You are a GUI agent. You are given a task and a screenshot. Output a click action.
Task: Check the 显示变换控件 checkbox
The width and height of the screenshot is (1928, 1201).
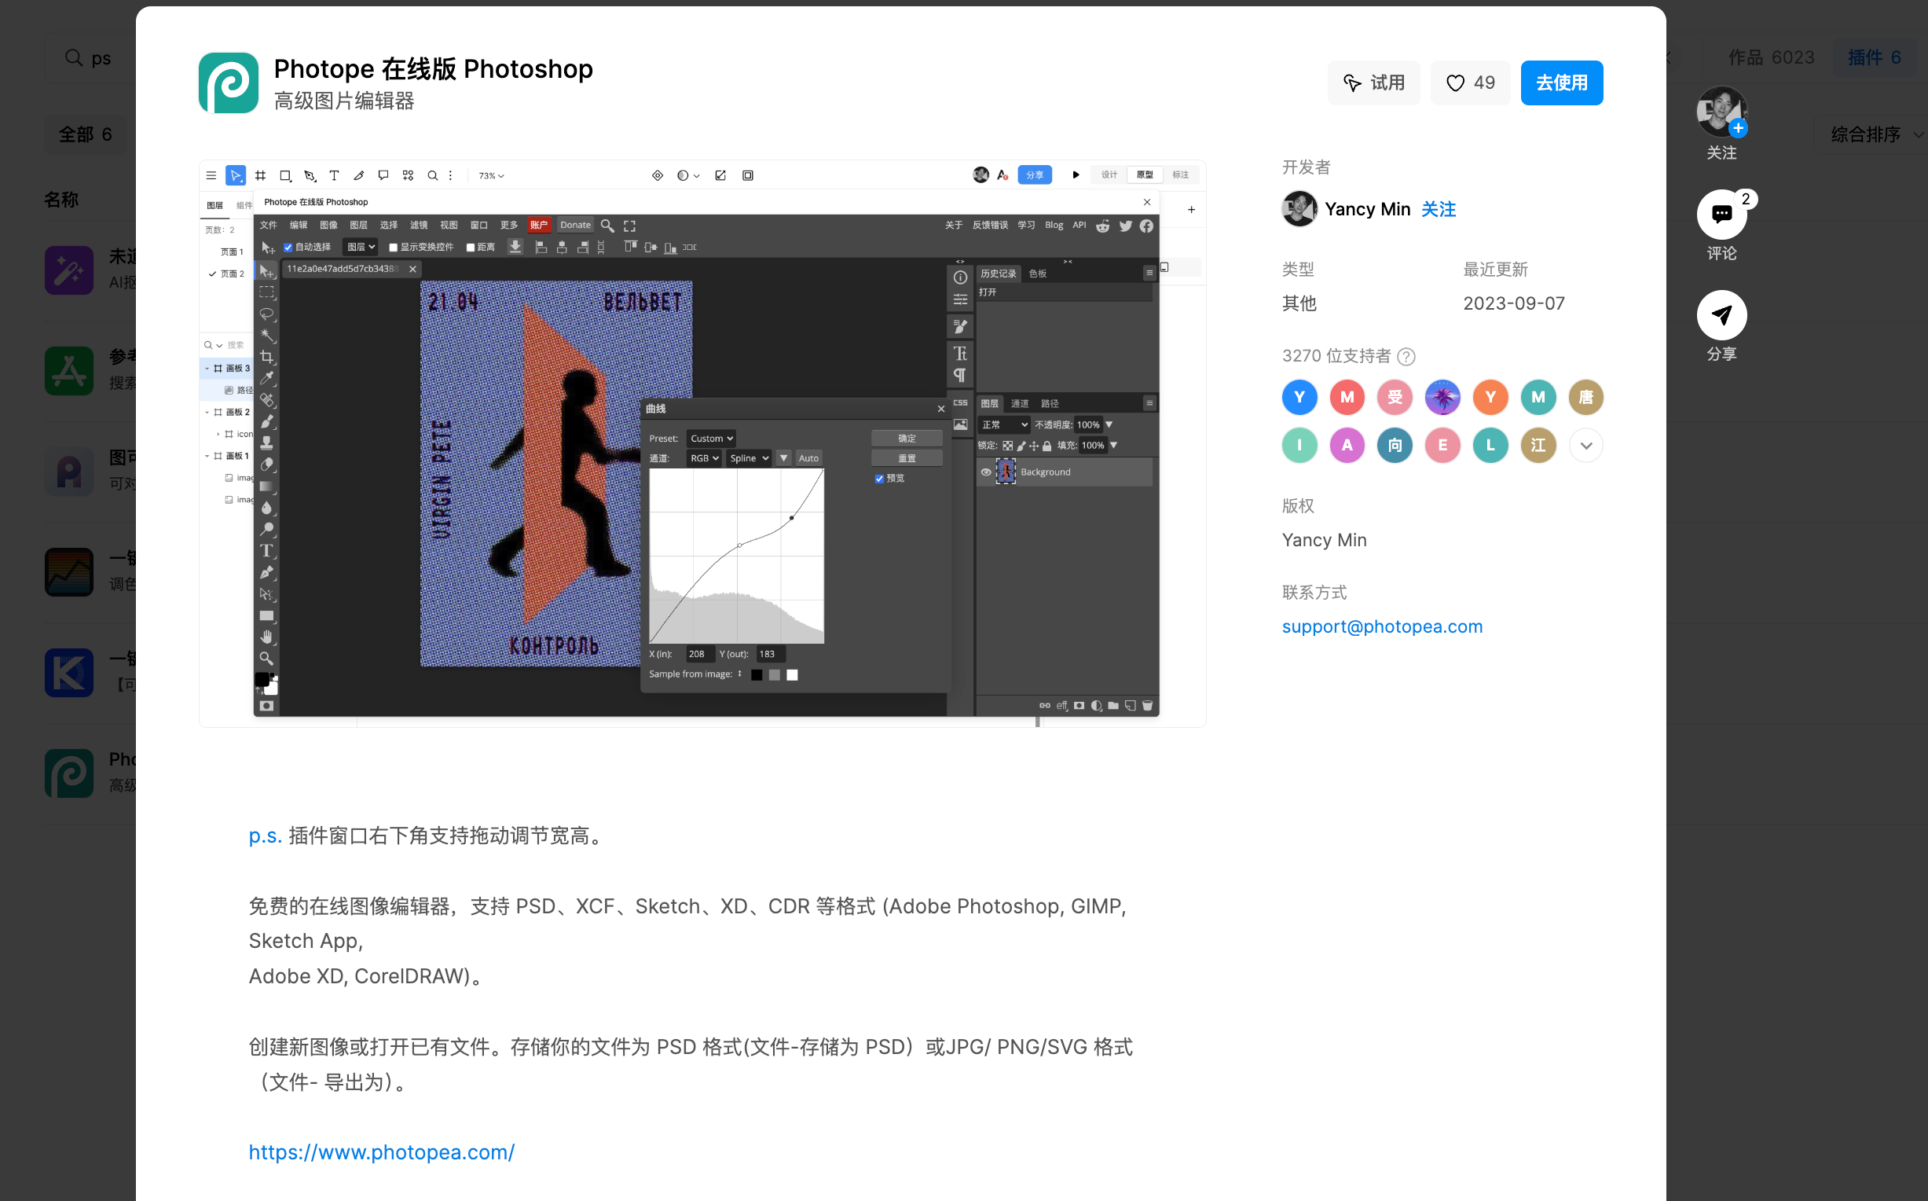coord(393,247)
